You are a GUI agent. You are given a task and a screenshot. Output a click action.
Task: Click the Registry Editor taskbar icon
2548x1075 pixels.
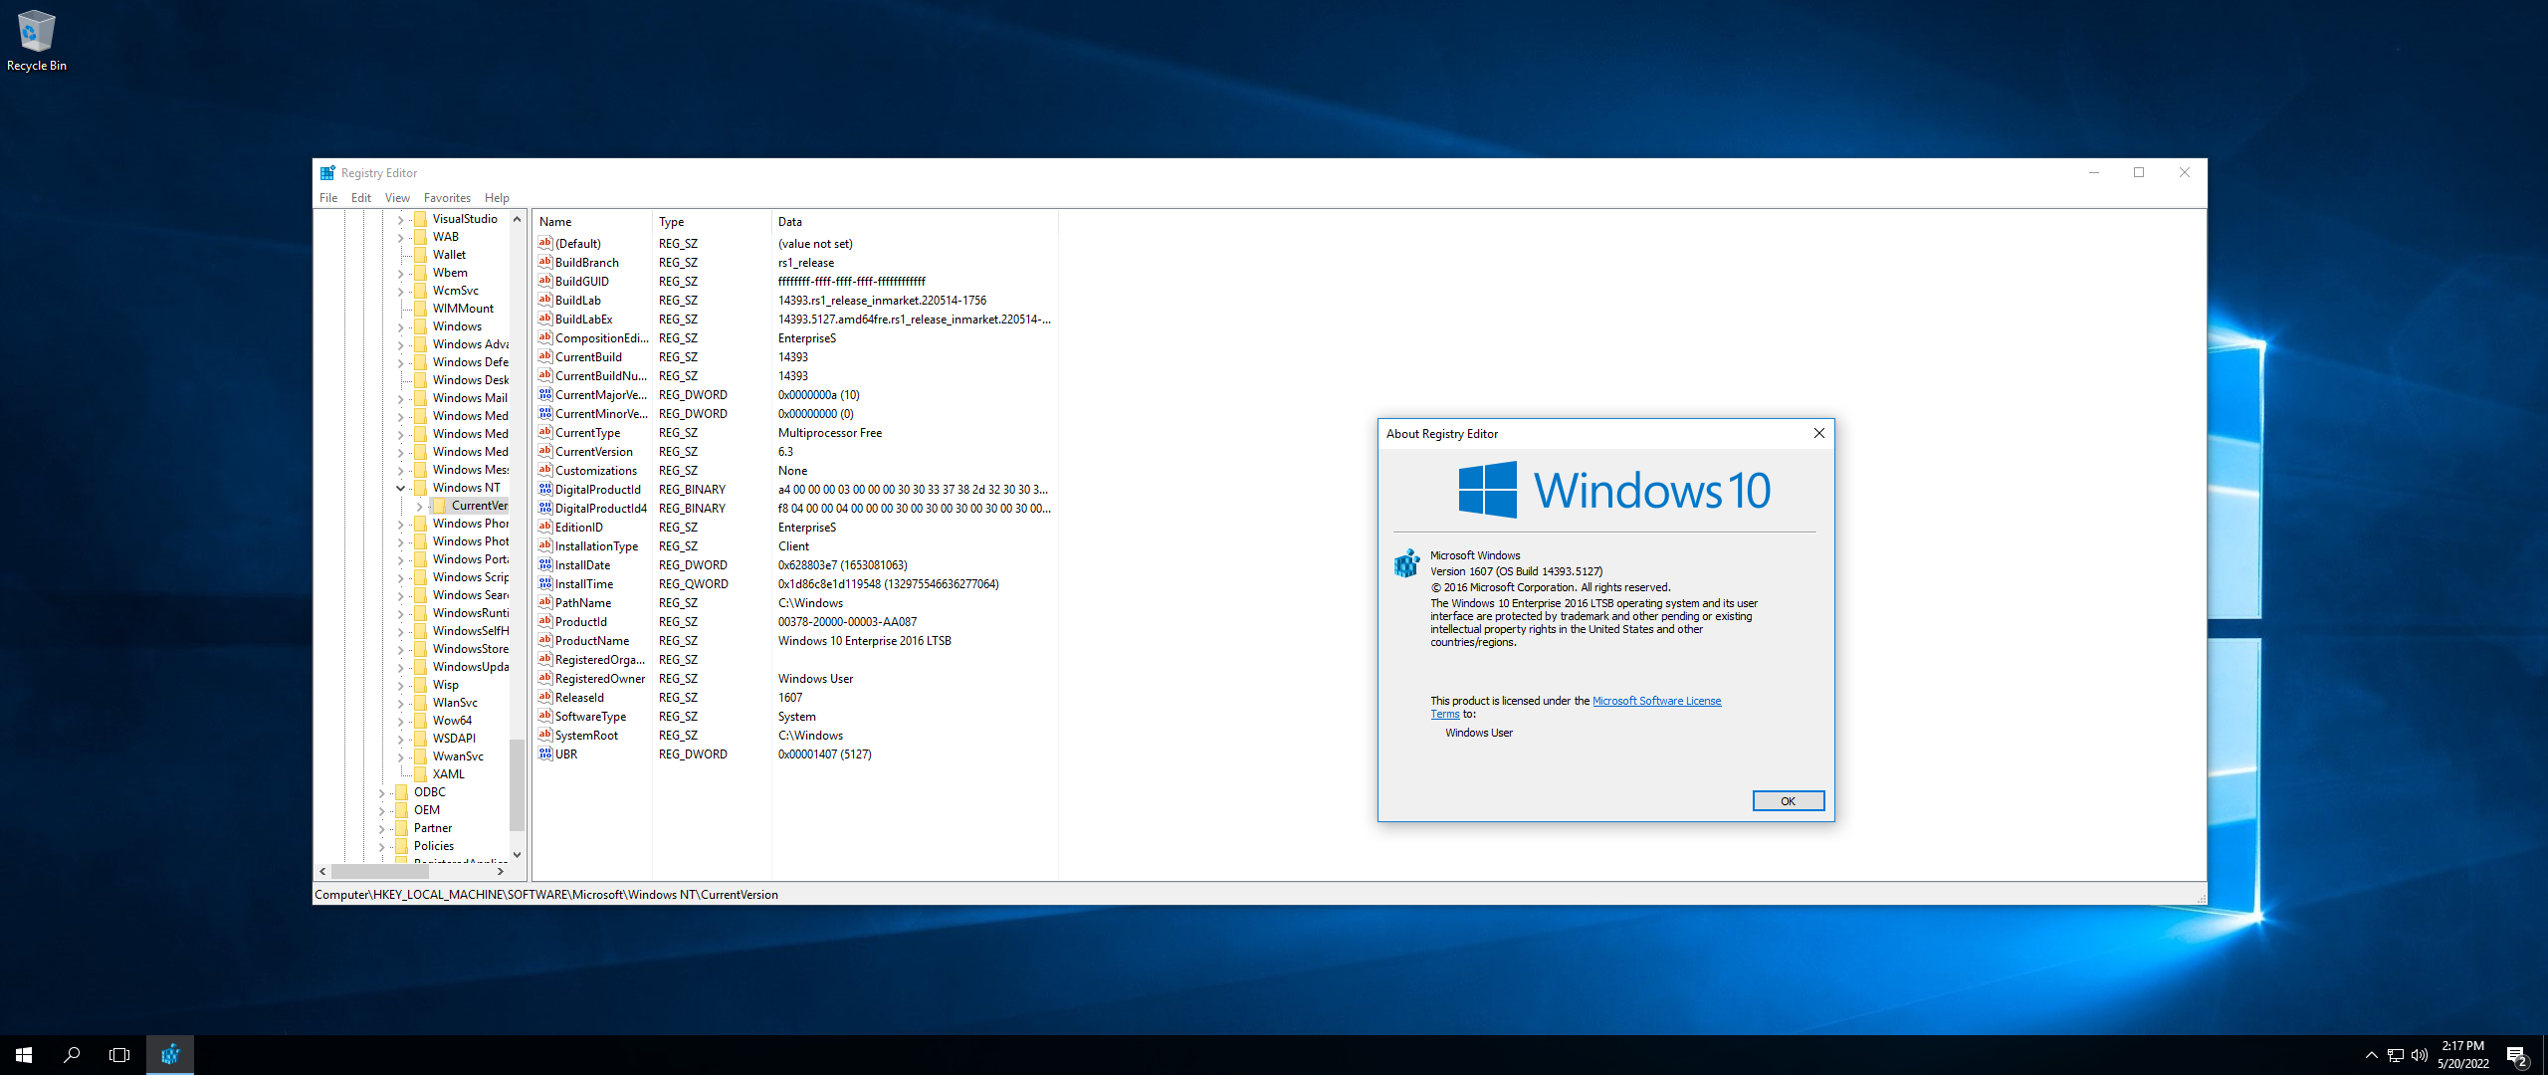170,1054
